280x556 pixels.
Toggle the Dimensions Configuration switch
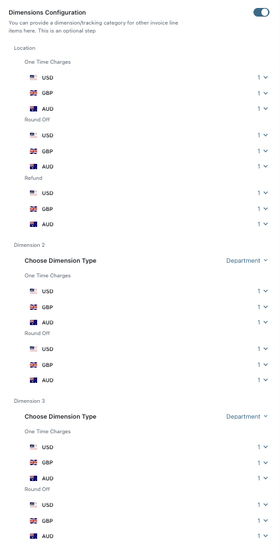point(261,13)
